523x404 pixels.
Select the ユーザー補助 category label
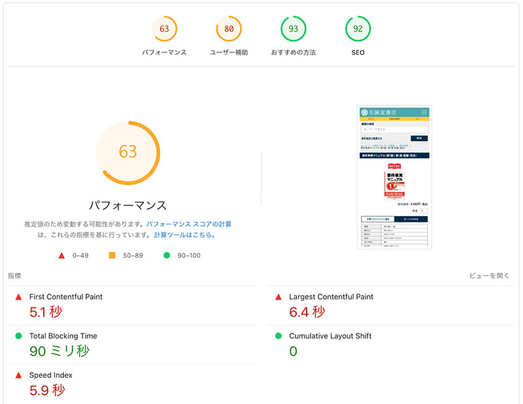coord(229,52)
